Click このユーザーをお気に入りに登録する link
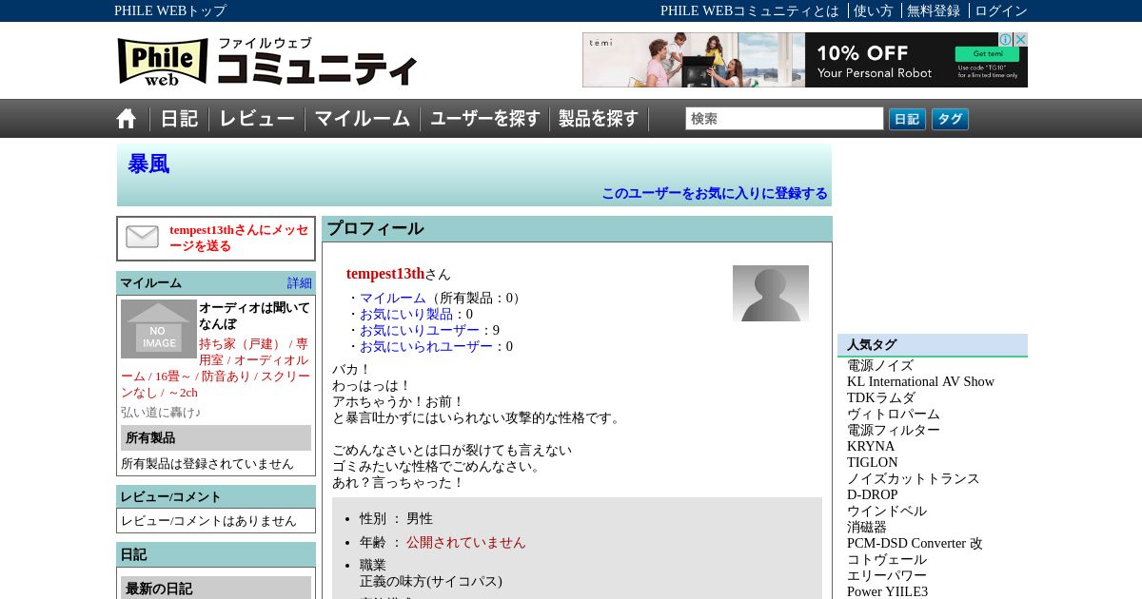Screen dimensions: 1142x599 point(715,193)
